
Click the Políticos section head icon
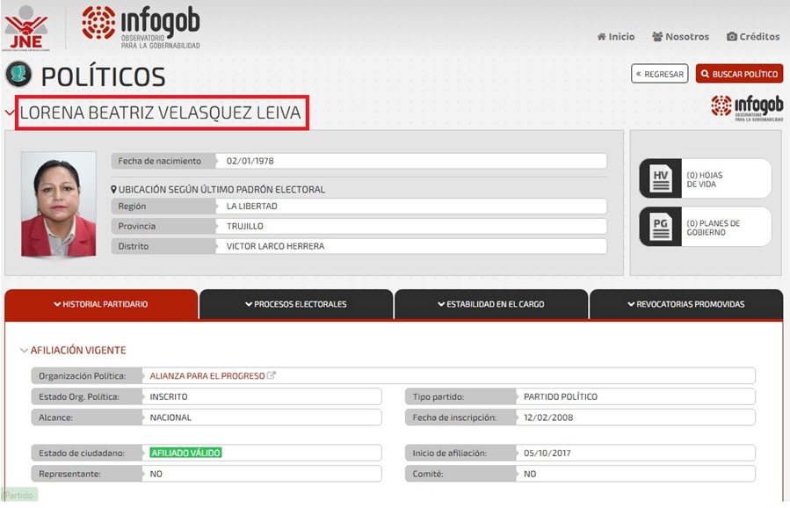18,75
